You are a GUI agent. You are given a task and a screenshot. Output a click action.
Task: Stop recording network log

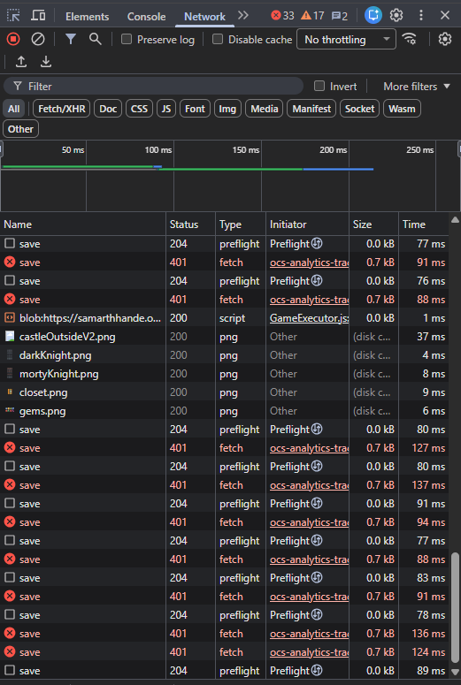[x=13, y=39]
